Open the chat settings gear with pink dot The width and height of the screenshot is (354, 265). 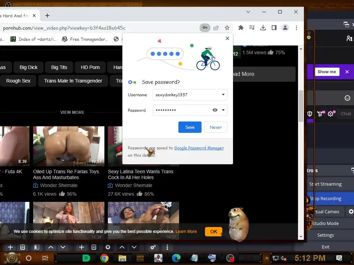(331, 114)
